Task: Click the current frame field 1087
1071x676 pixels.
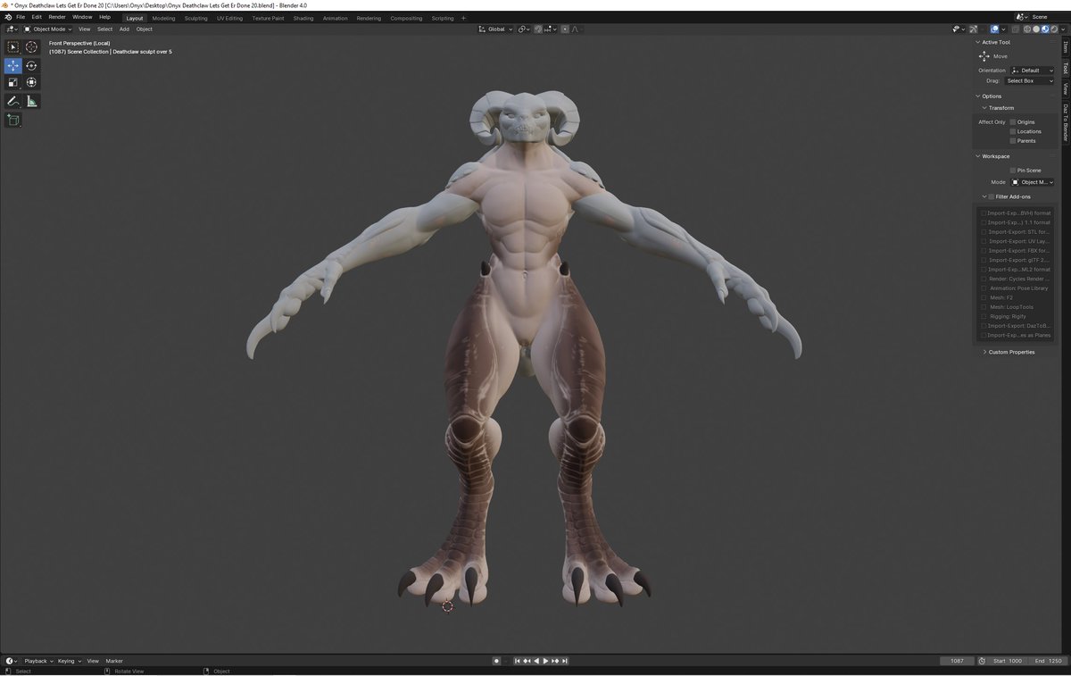Action: (957, 661)
